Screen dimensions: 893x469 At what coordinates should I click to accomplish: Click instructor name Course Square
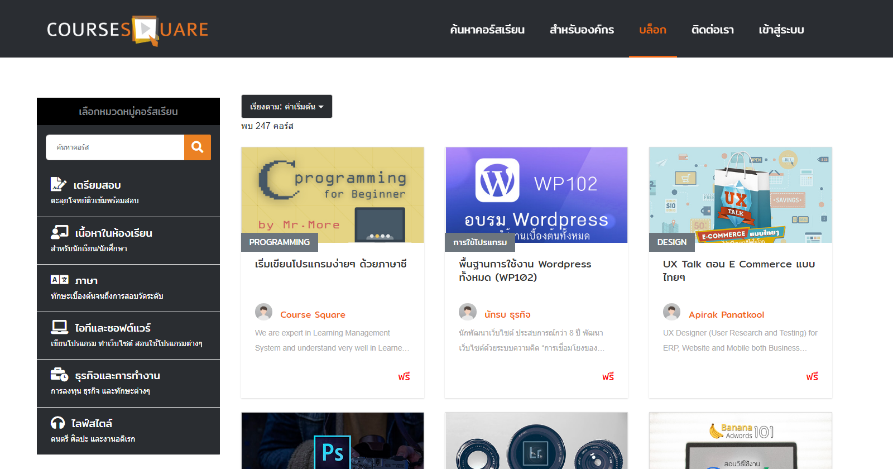tap(313, 315)
